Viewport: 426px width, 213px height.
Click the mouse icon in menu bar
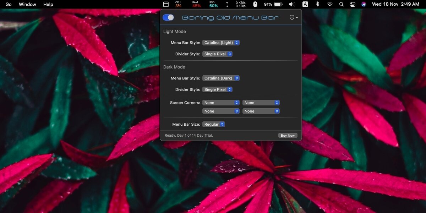click(255, 4)
